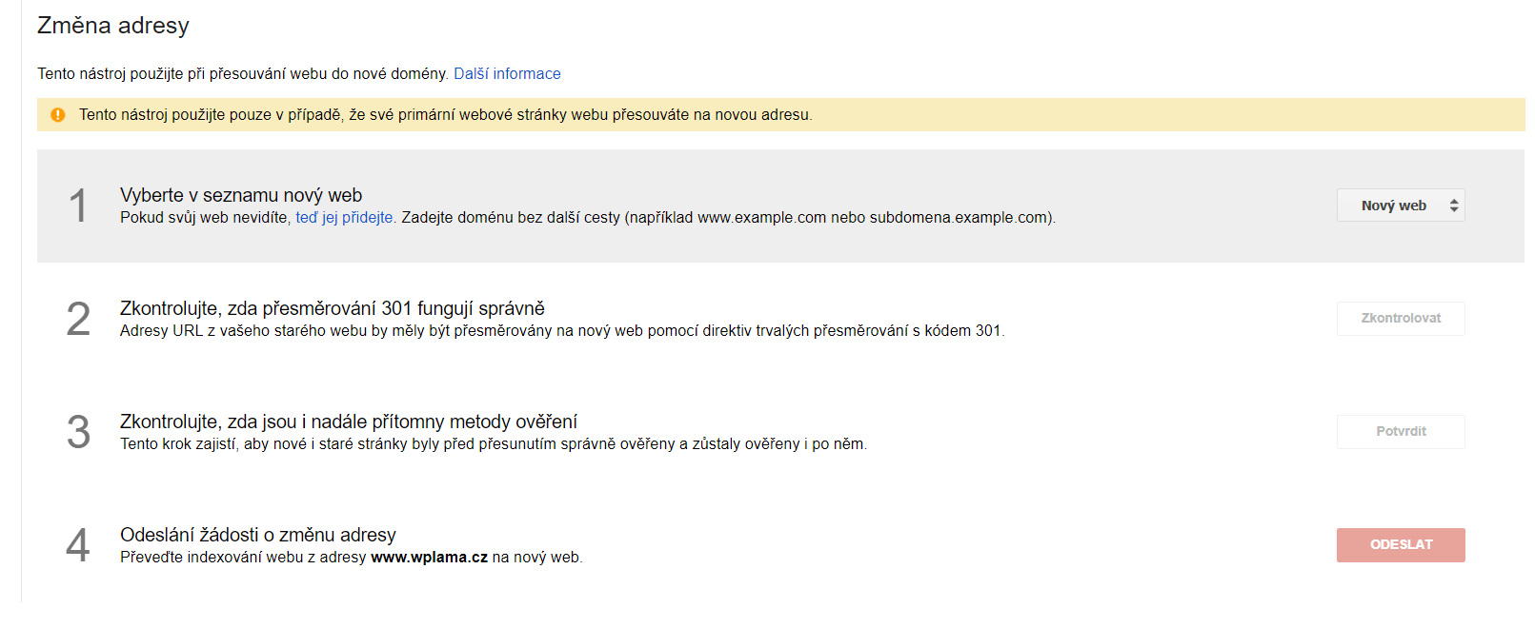Select the "Odeslání žádosti o změnu adresy" heading
This screenshot has width=1535, height=628.
tap(258, 535)
